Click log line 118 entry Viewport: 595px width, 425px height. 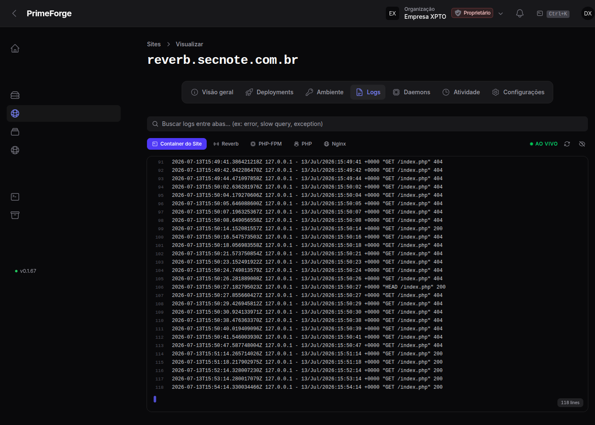(x=367, y=387)
